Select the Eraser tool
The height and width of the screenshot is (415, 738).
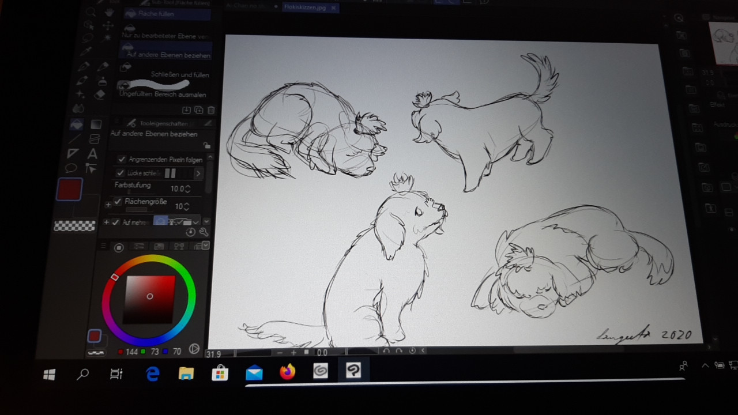coord(100,94)
